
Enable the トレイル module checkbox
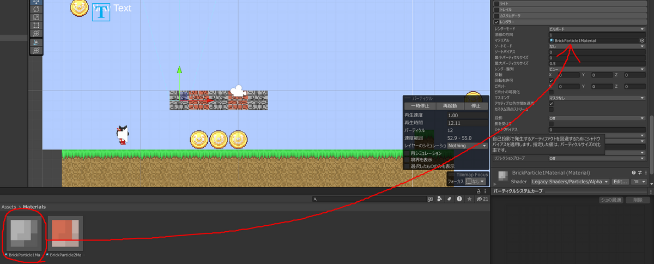(x=496, y=10)
